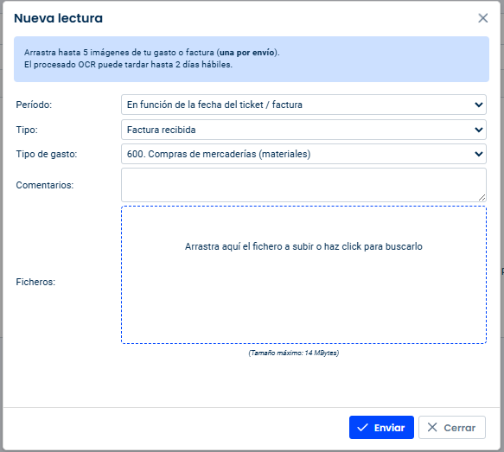The width and height of the screenshot is (504, 452).
Task: Click the Período dropdown chevron arrow
Action: point(479,105)
